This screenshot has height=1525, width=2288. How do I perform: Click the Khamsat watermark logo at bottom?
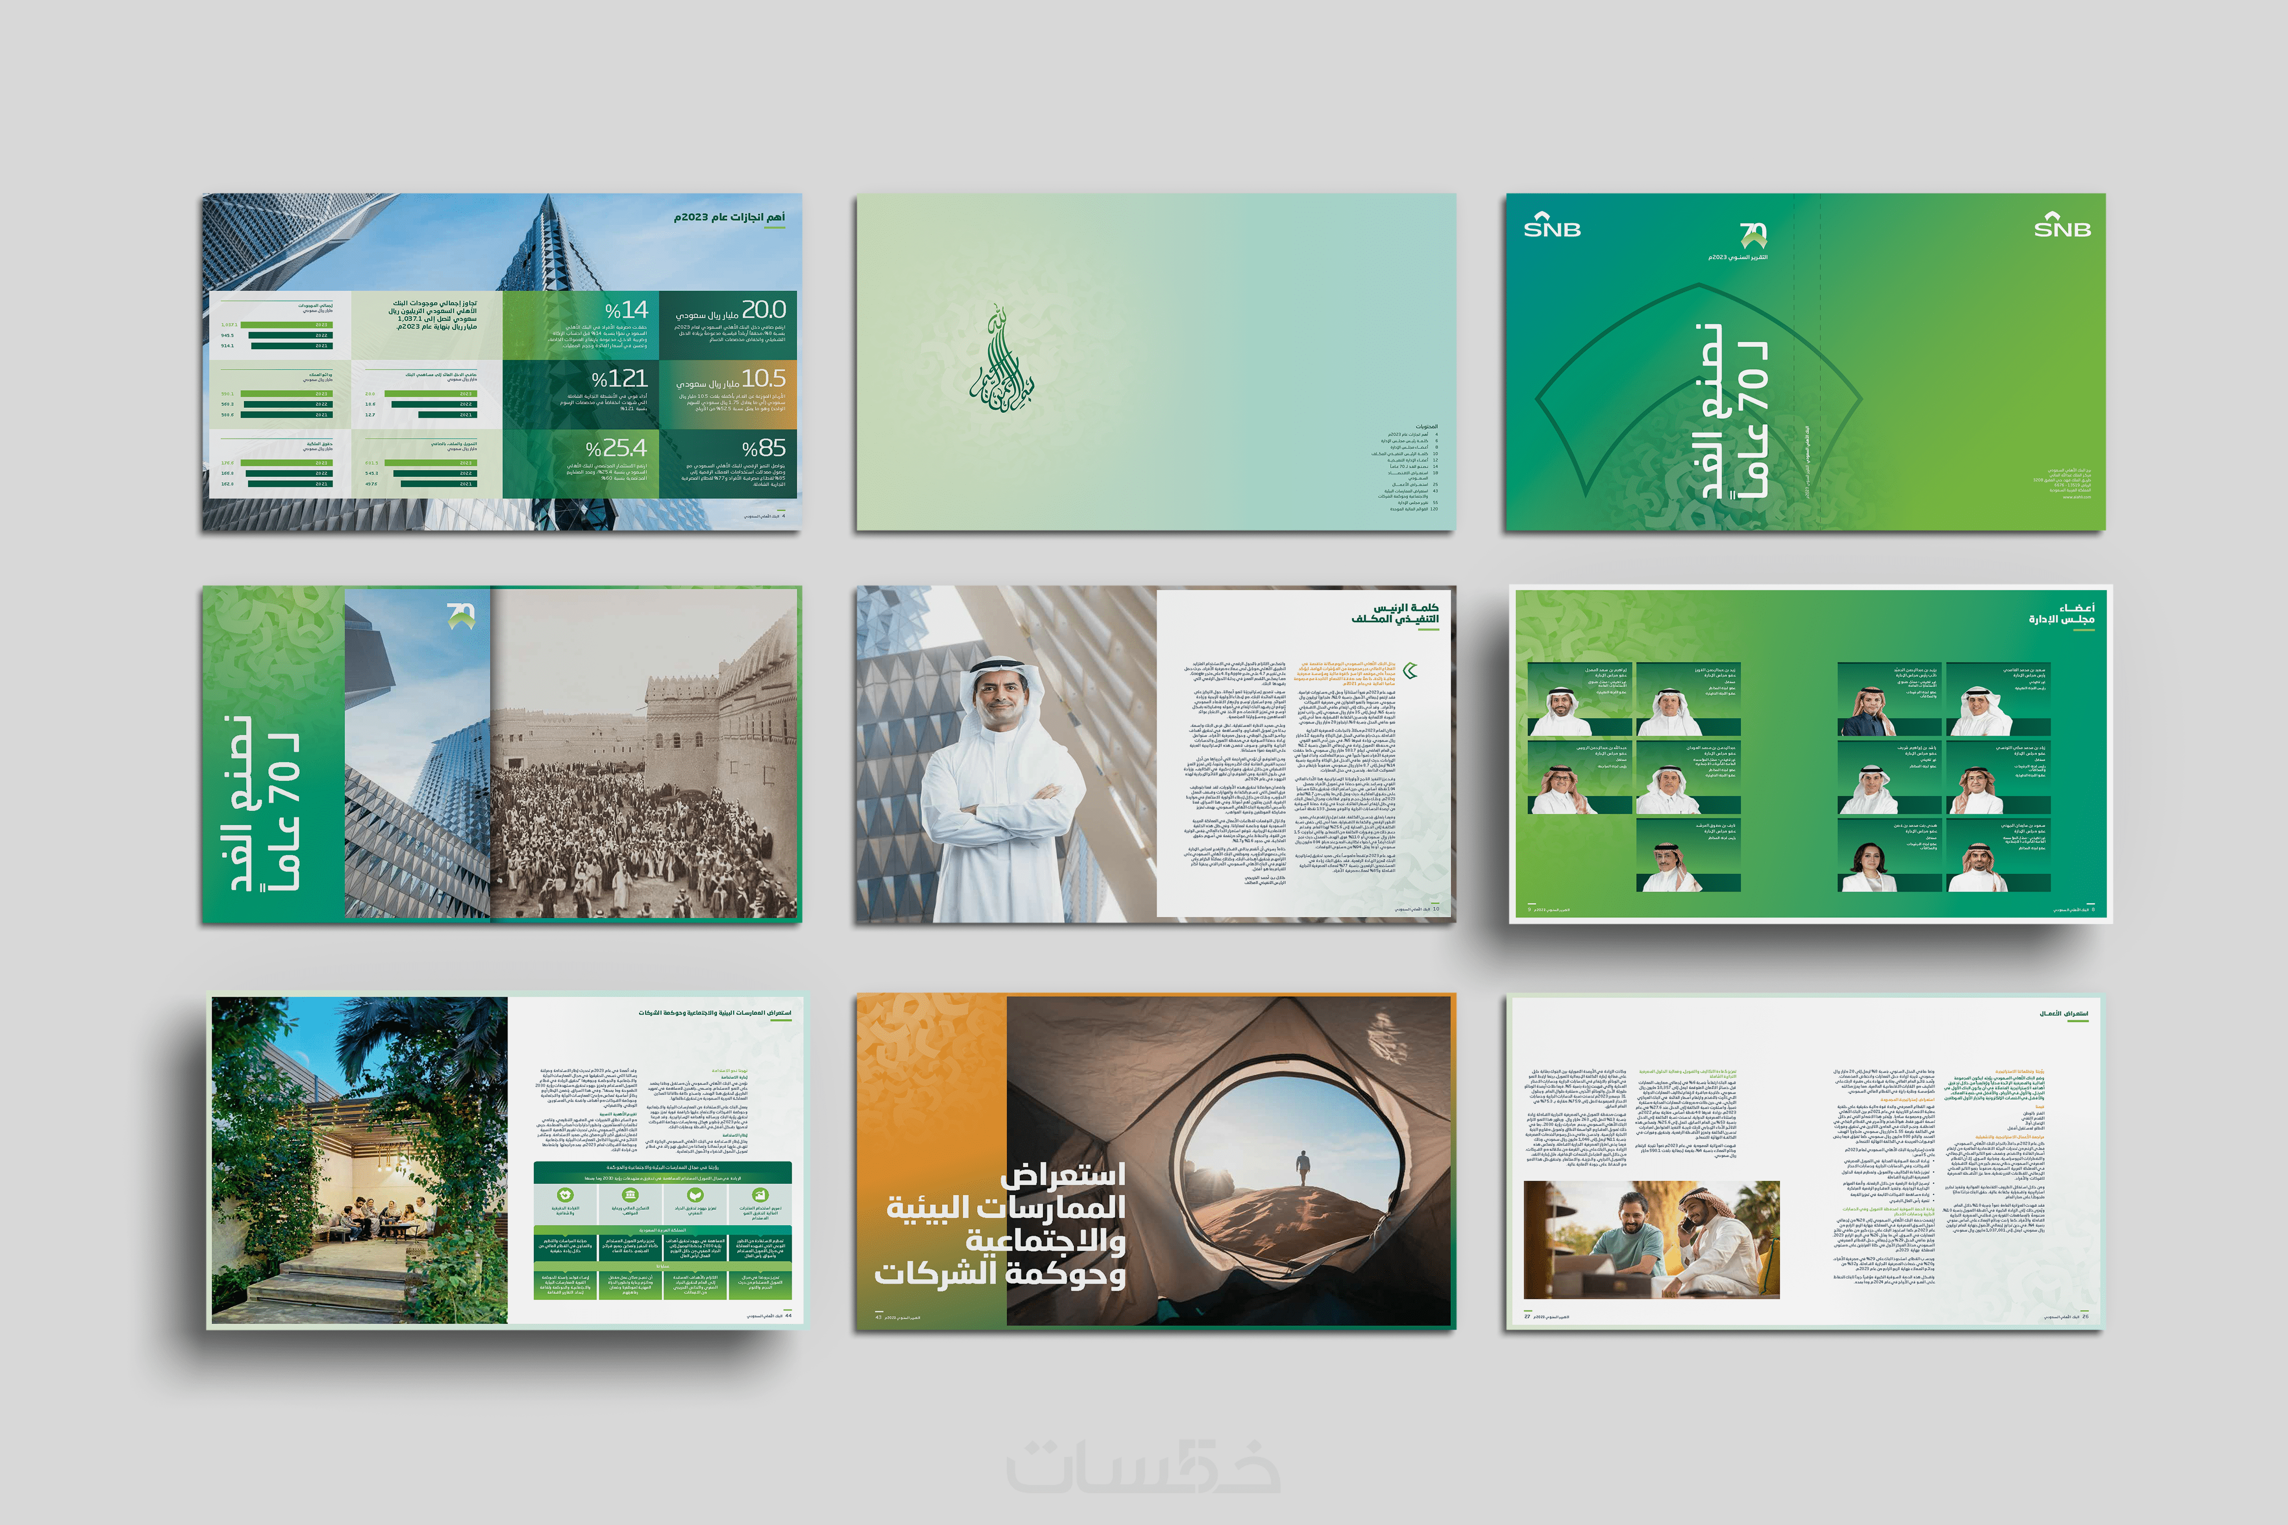(1144, 1466)
